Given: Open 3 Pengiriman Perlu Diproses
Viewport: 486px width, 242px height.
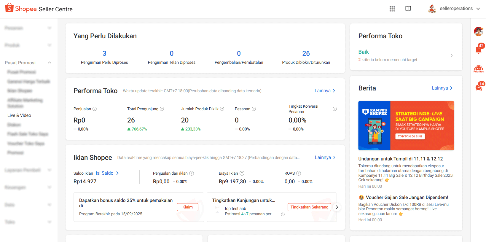Looking at the screenshot, I should (104, 57).
